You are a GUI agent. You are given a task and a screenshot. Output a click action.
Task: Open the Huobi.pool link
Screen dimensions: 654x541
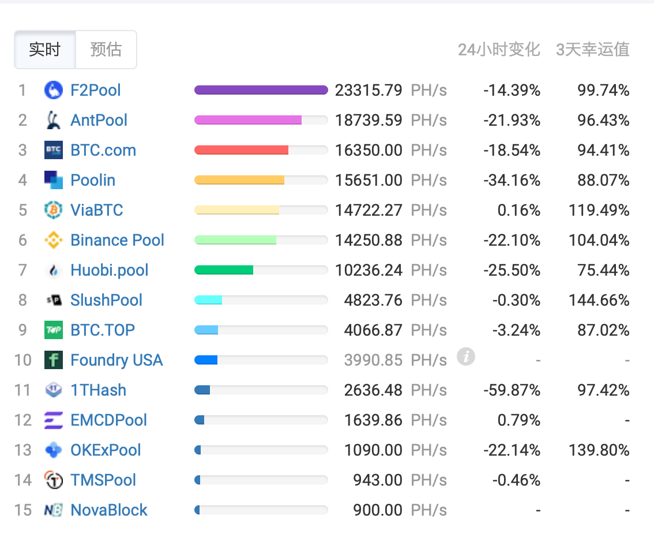tap(109, 270)
